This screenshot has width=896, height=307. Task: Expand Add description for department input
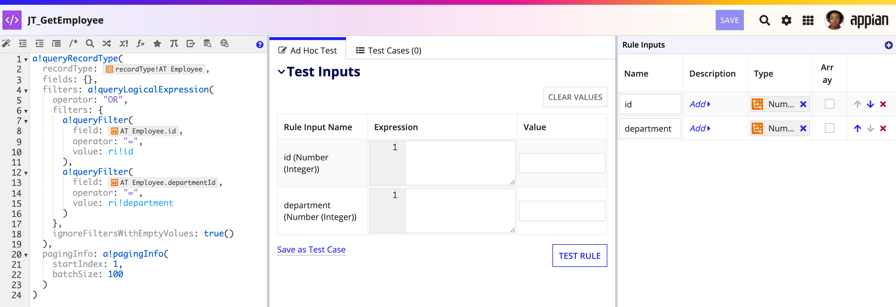click(x=700, y=128)
